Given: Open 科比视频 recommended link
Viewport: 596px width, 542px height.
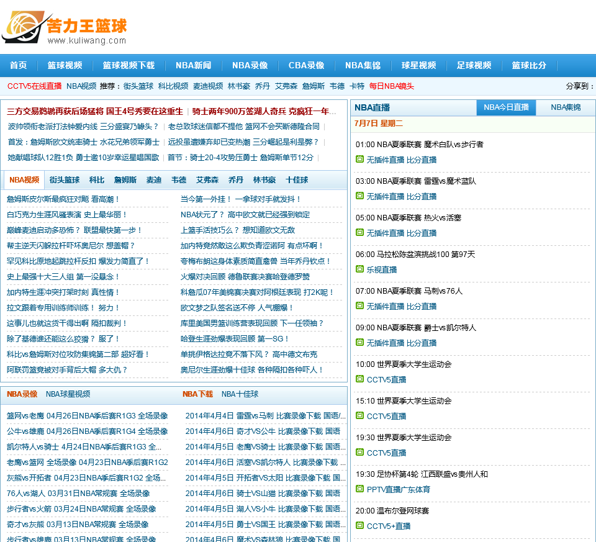Looking at the screenshot, I should coord(173,86).
